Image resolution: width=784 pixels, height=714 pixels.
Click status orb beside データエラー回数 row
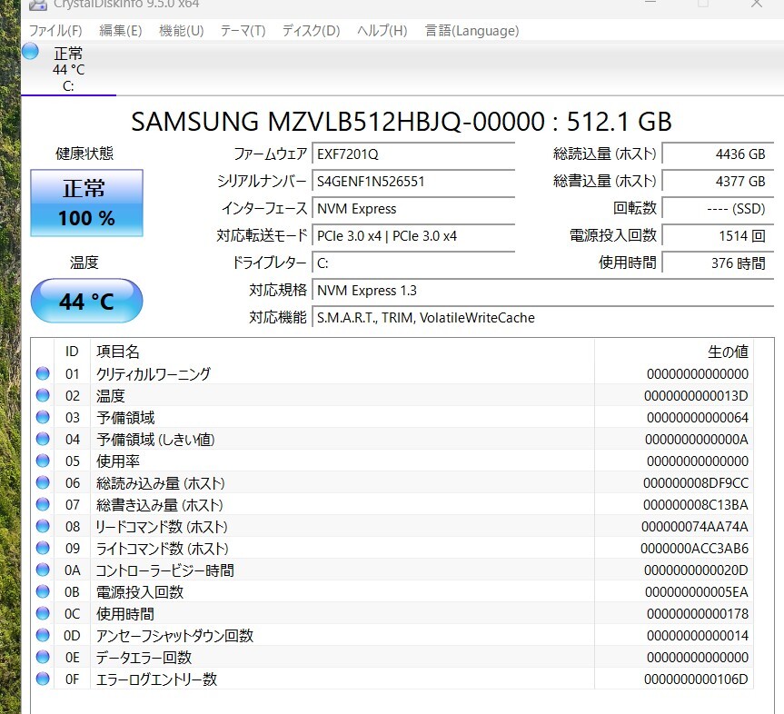(x=43, y=658)
